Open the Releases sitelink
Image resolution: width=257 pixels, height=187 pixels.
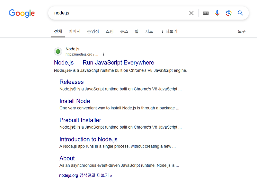[71, 82]
